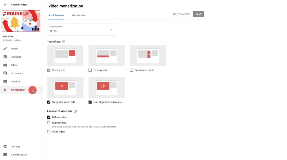
Task: Enable During video ad location
Action: tap(49, 123)
